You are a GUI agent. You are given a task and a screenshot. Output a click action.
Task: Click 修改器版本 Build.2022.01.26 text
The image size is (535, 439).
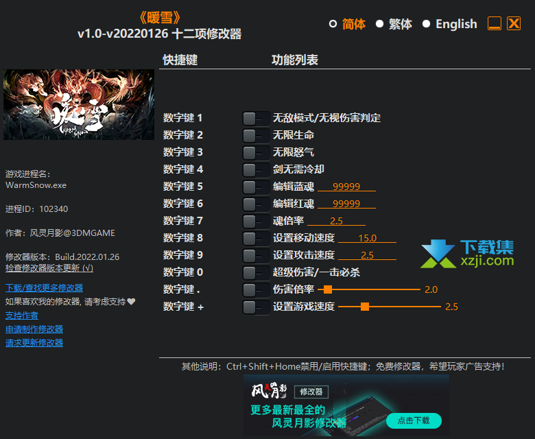pyautogui.click(x=62, y=257)
